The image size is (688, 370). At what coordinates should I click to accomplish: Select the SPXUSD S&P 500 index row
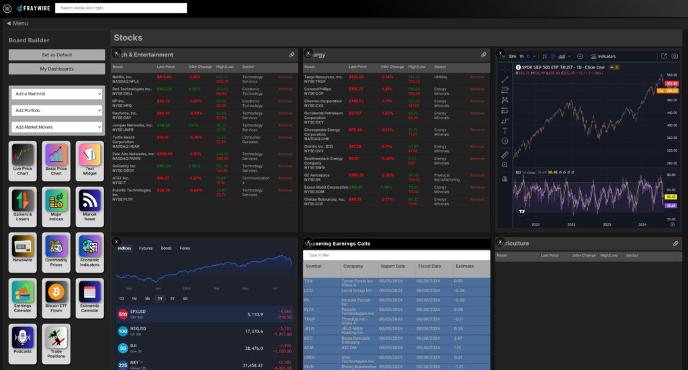(204, 314)
